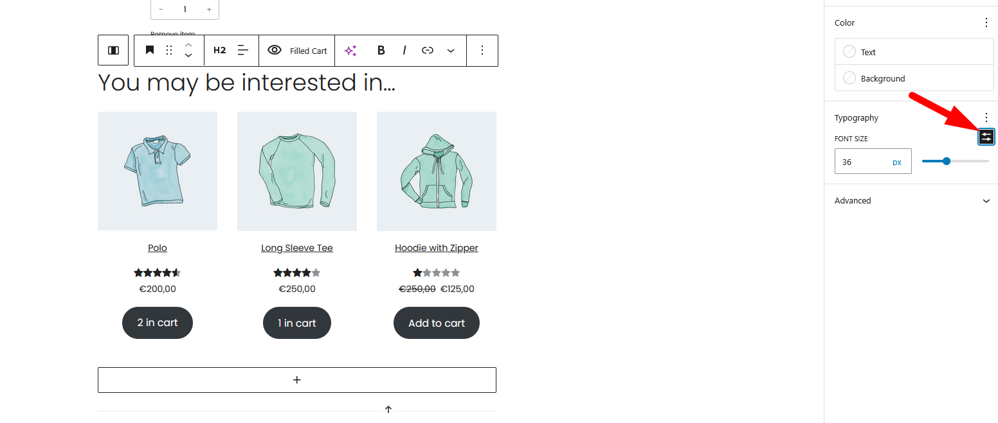Click the Add to cart button

point(436,323)
